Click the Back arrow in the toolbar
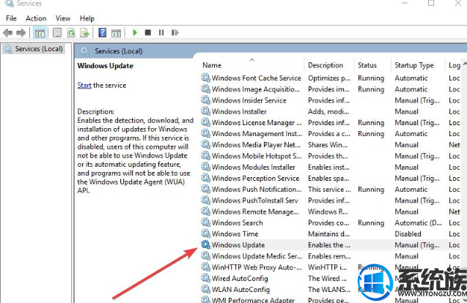The image size is (467, 303). click(8, 33)
